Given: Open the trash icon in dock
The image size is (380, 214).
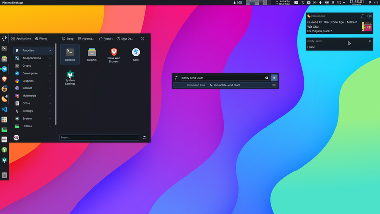Looking at the screenshot, I should (x=4, y=175).
